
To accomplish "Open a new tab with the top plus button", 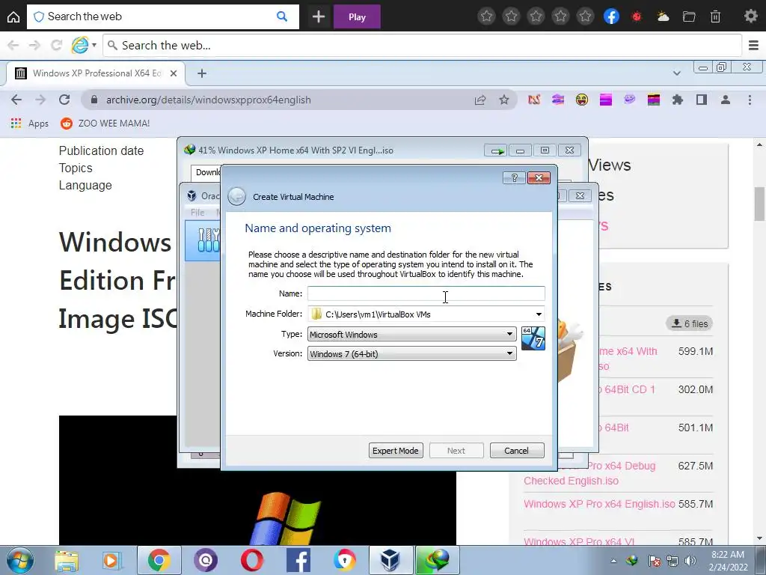I will tap(319, 16).
